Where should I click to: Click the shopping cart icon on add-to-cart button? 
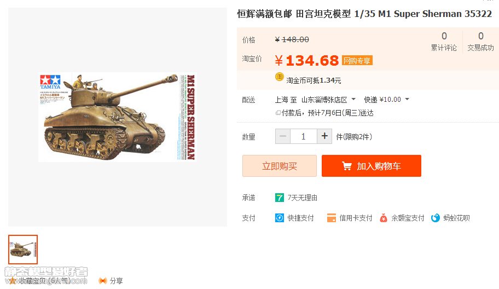point(346,166)
